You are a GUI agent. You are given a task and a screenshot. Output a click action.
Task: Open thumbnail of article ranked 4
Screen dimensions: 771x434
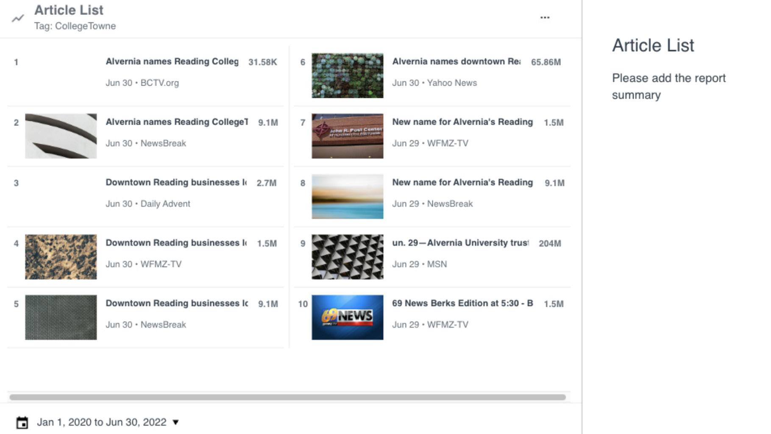tap(61, 257)
